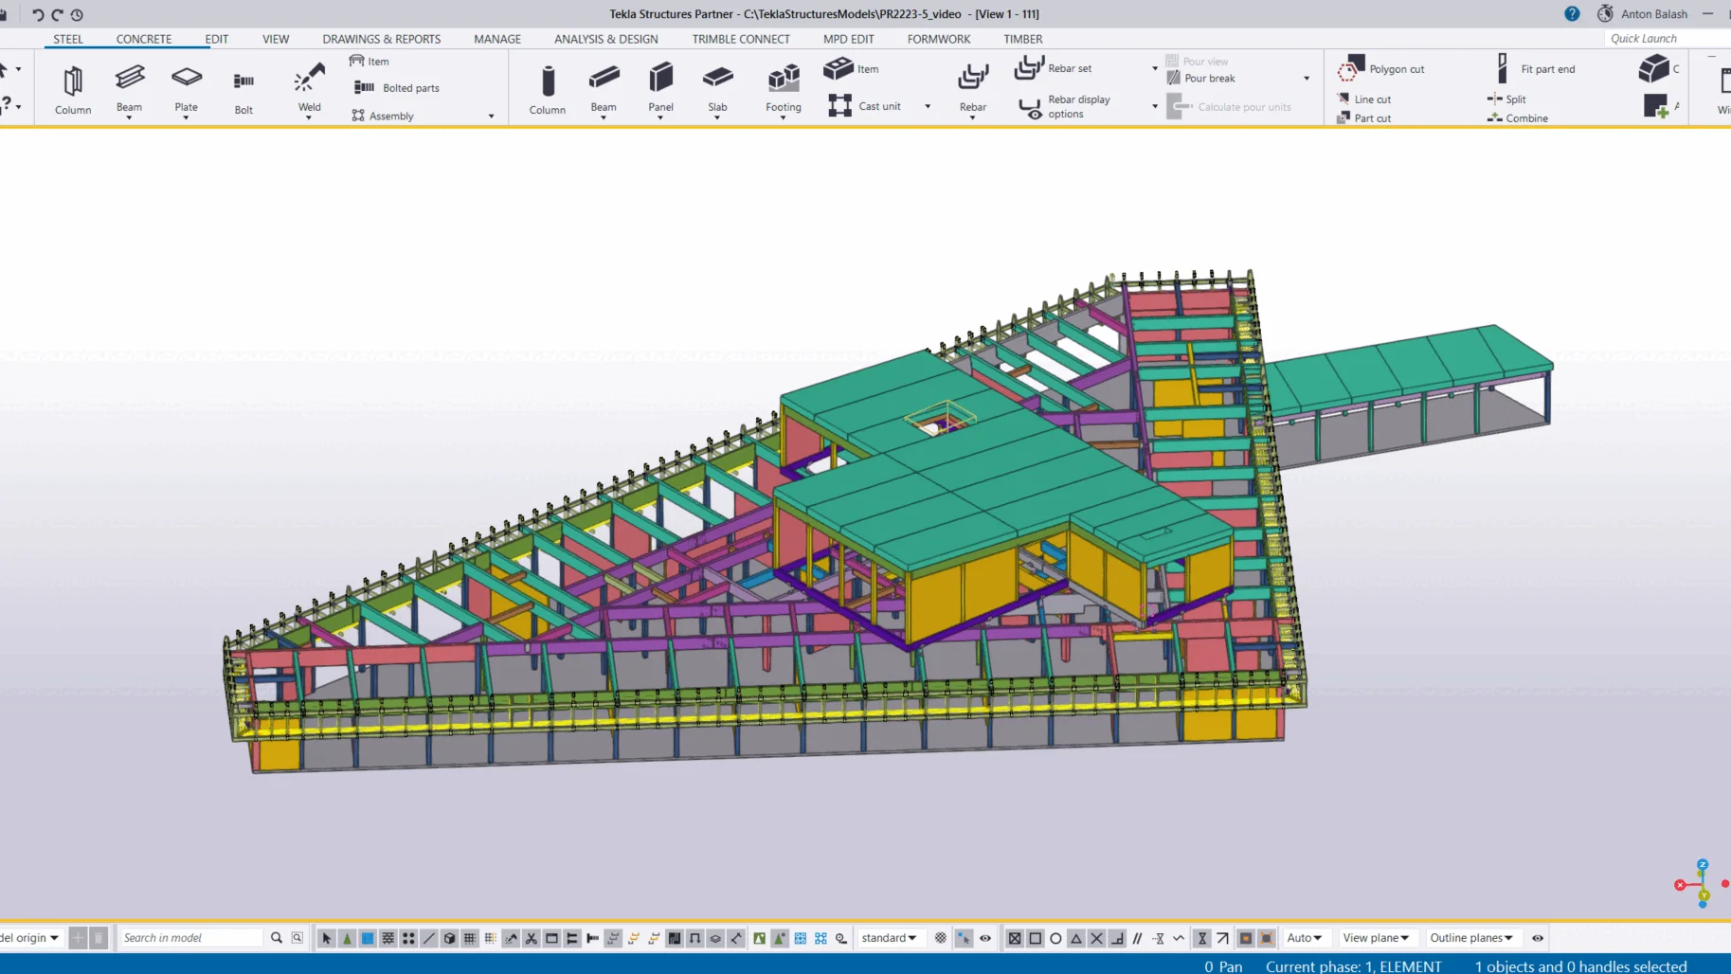Open the help question mark icon

tap(1572, 14)
